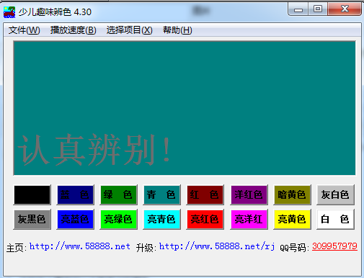Choose the 亮洋红 magenta swatch

[249, 219]
